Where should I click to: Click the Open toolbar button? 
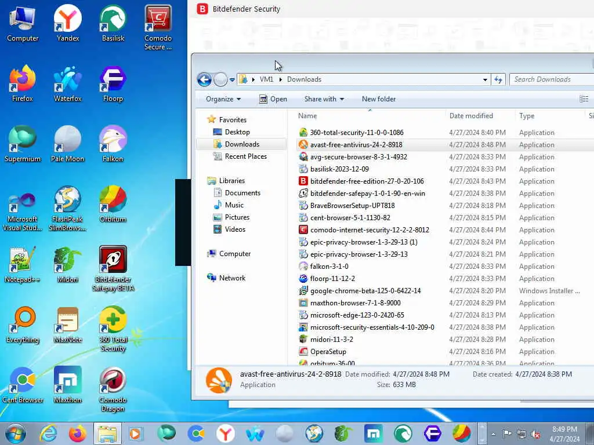(273, 99)
